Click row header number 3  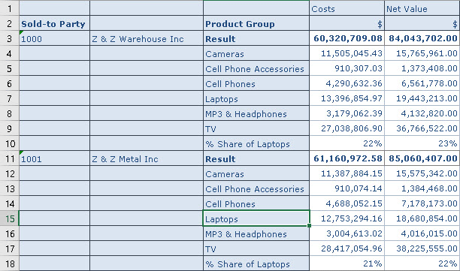point(9,38)
